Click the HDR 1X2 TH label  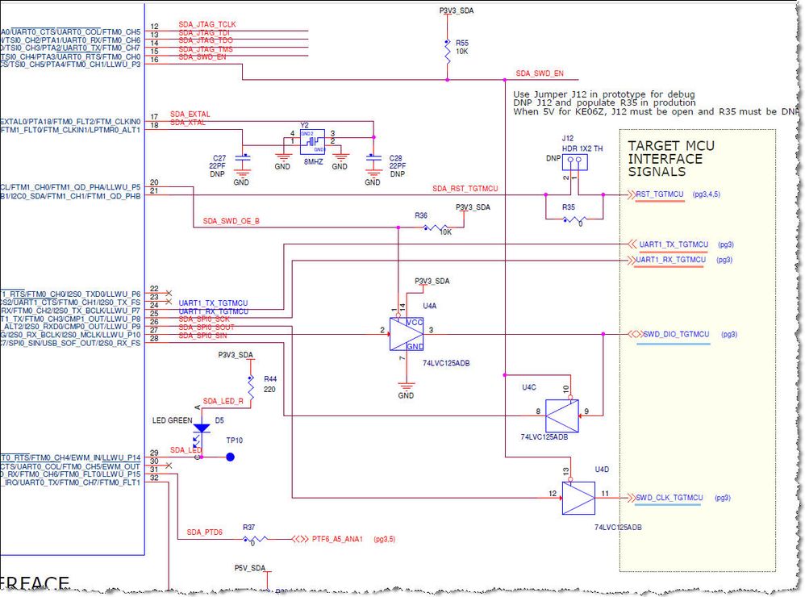click(x=582, y=148)
